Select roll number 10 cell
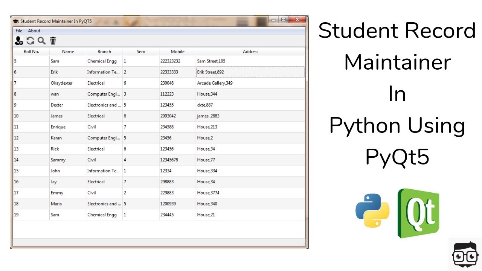The width and height of the screenshot is (482, 271). click(31, 116)
